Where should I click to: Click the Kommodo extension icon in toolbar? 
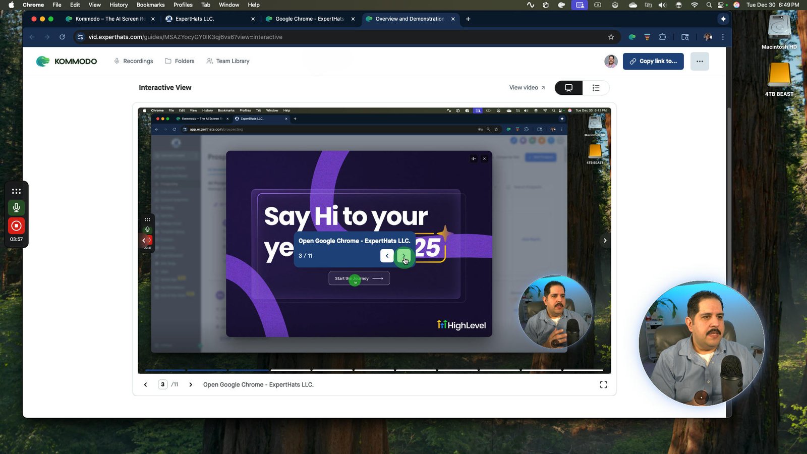(632, 37)
